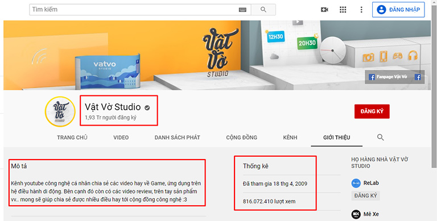Click the verified checkmark badge
Screen dimensions: 437x221
click(x=147, y=107)
